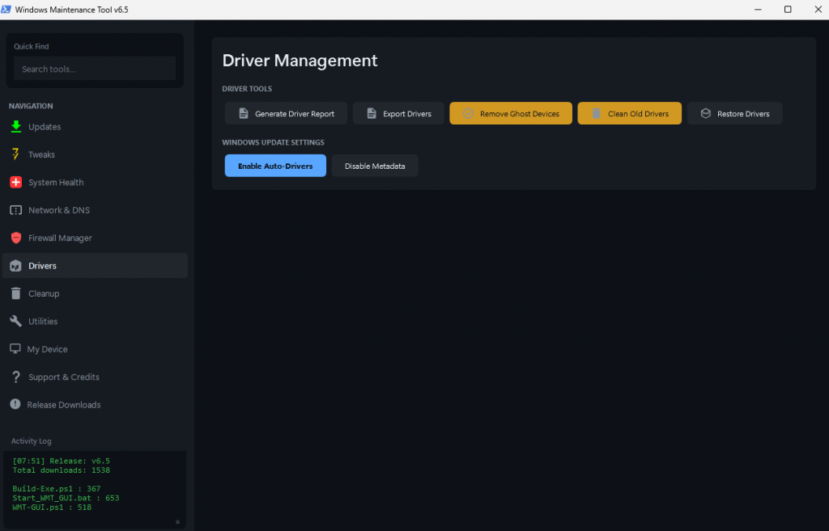This screenshot has width=829, height=531.
Task: Open the Updates section
Action: point(96,127)
